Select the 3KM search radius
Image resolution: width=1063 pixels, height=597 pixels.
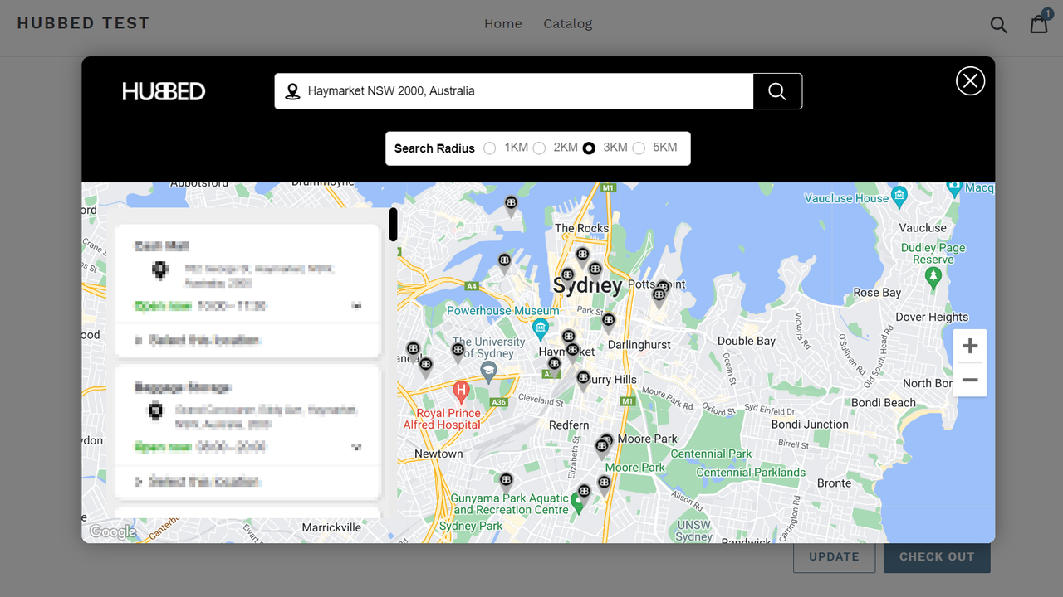589,148
